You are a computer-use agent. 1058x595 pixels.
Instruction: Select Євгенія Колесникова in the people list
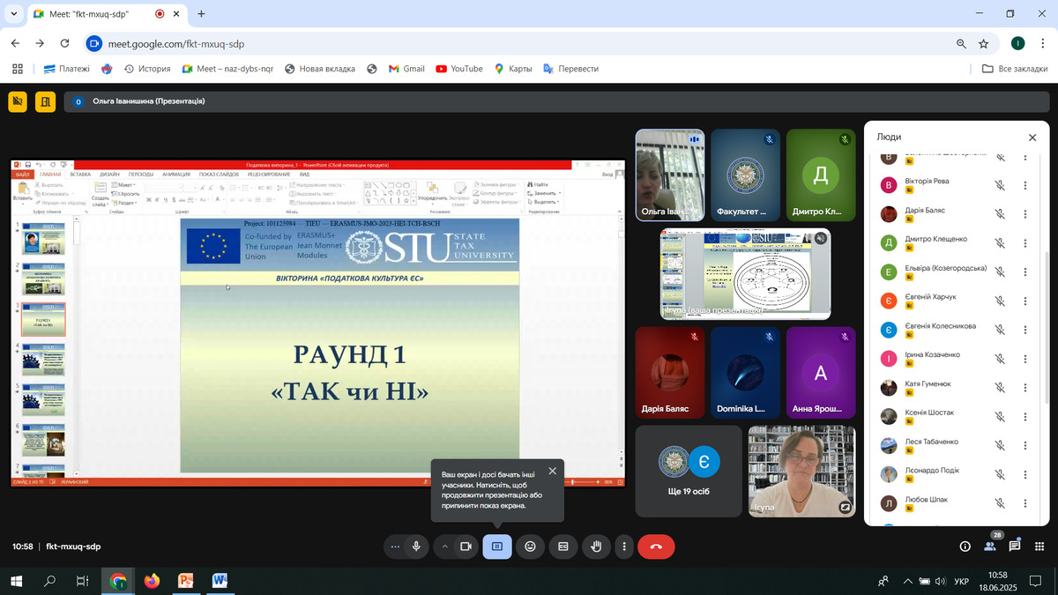coord(957,330)
